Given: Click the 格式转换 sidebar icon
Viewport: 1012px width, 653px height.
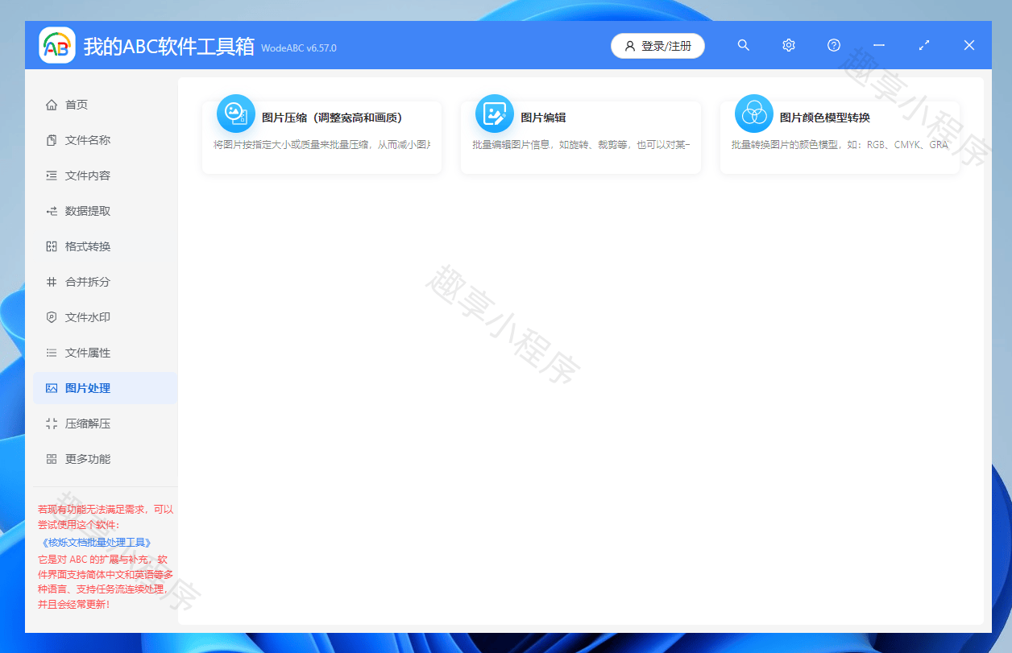Looking at the screenshot, I should coord(52,246).
